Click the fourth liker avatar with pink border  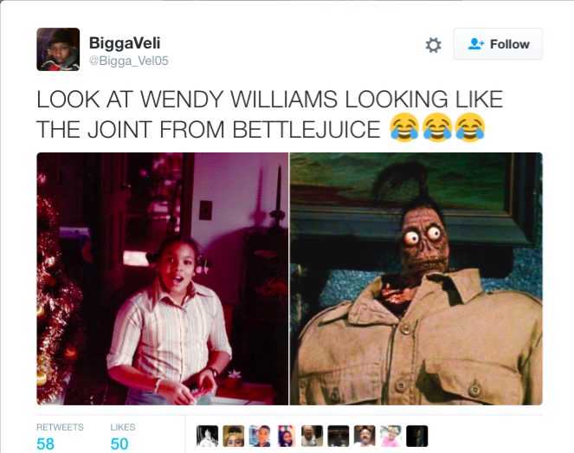[x=286, y=436]
